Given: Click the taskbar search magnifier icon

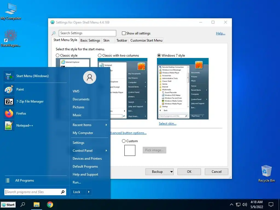Looking at the screenshot, I should click(23, 205).
